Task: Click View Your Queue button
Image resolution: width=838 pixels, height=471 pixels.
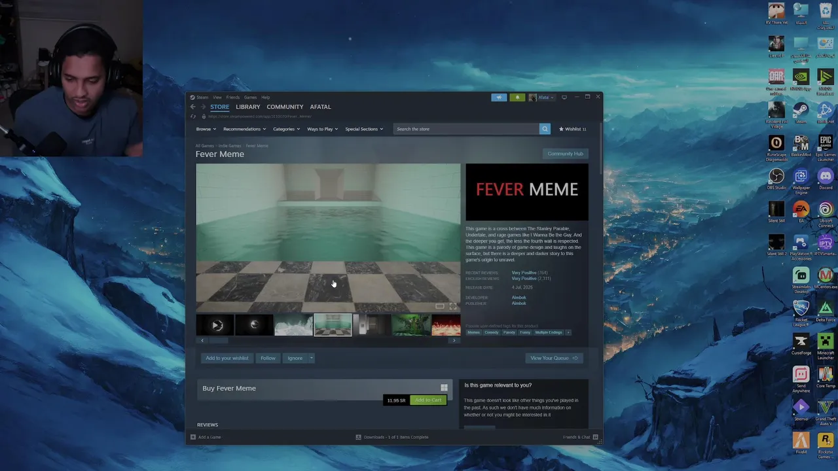Action: click(554, 358)
